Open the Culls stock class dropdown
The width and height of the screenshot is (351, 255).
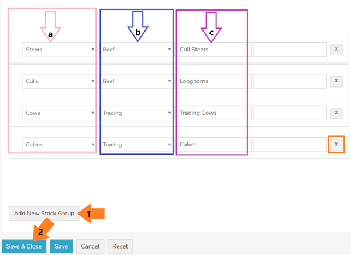(x=59, y=81)
